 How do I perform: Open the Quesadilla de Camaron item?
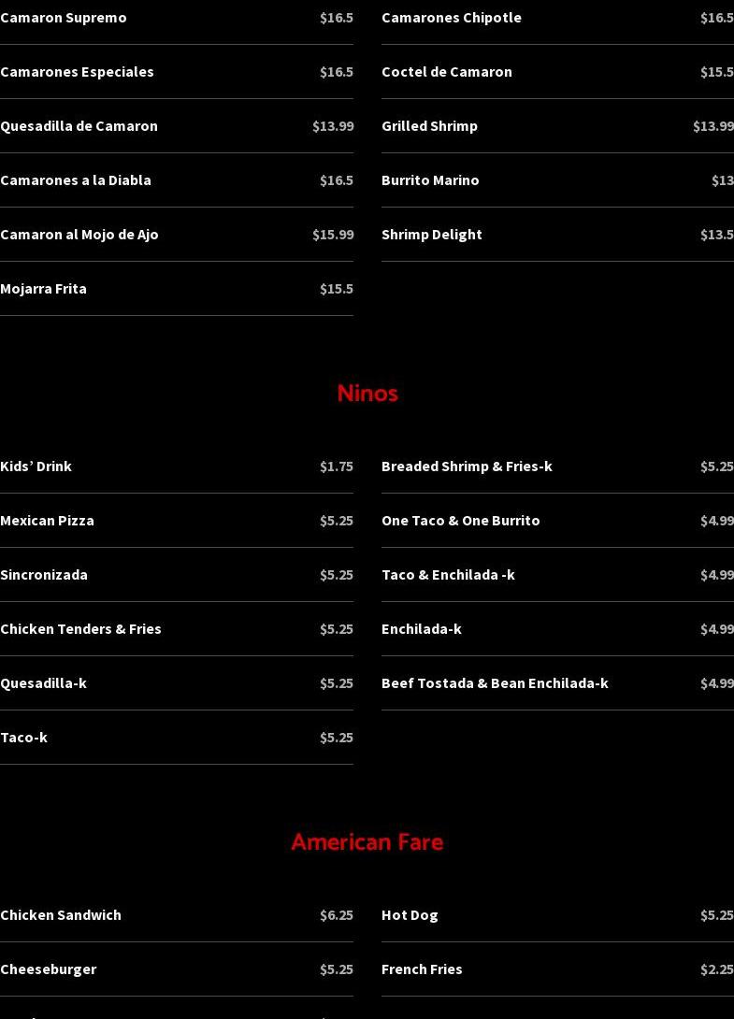[79, 126]
